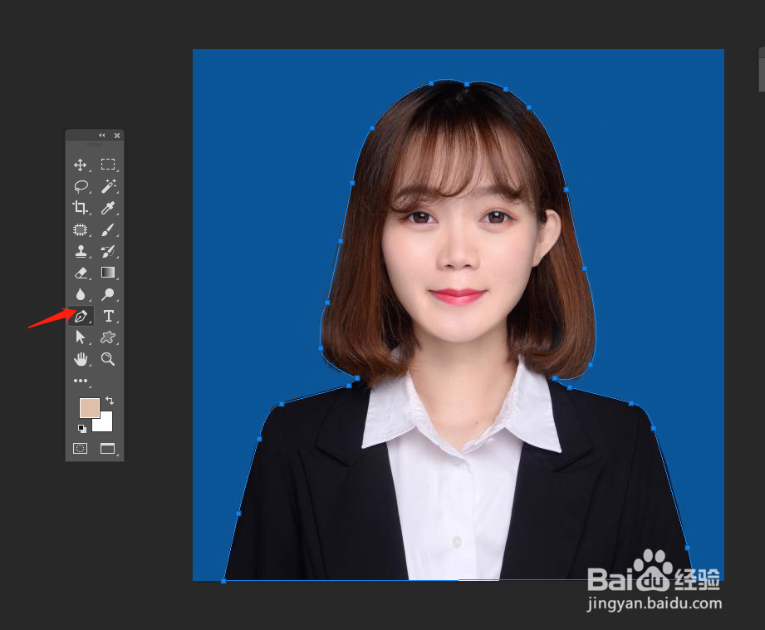Image resolution: width=765 pixels, height=630 pixels.
Task: Select the Custom Shape tool
Action: tap(108, 337)
